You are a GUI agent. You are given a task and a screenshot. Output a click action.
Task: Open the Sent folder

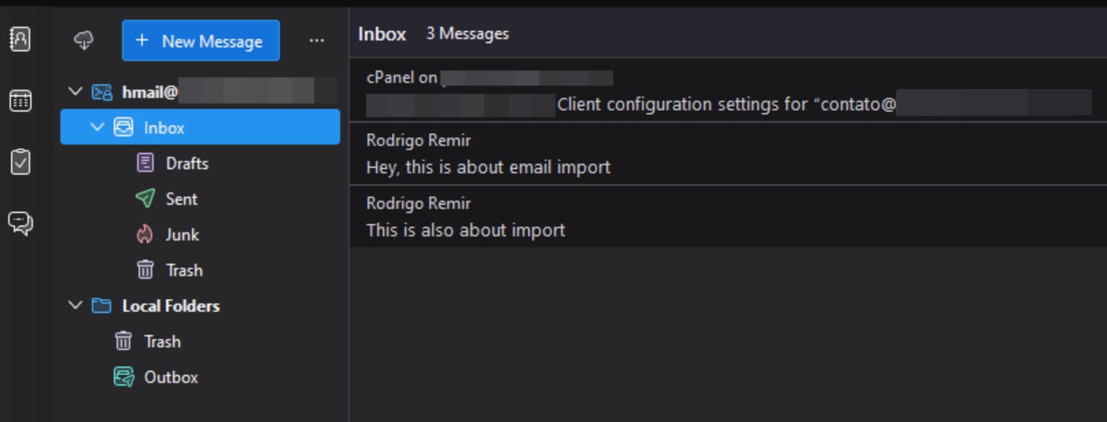pos(181,199)
